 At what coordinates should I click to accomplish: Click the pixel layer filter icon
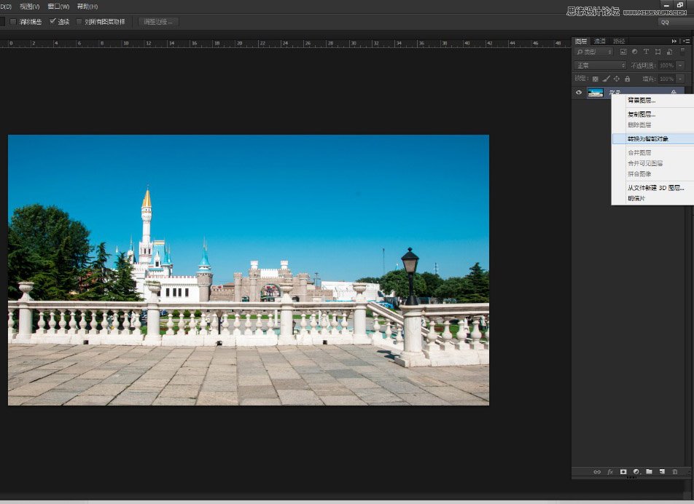[x=623, y=52]
